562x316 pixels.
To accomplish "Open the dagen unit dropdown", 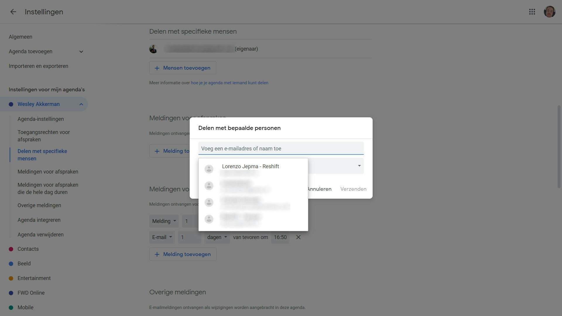I will click(217, 237).
